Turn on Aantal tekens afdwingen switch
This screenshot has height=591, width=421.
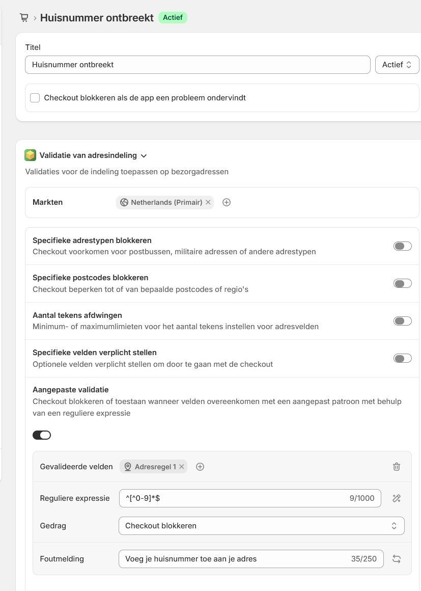(x=403, y=321)
